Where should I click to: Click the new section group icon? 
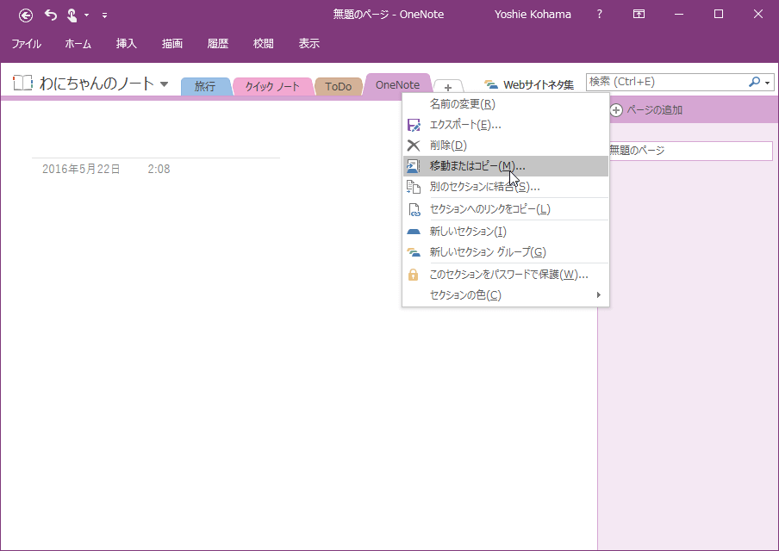coord(414,252)
